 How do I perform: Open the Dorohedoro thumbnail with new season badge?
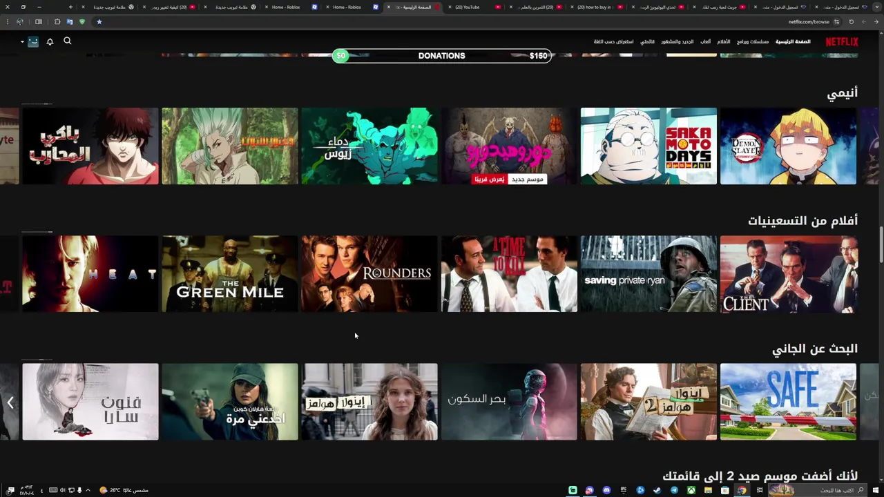(x=509, y=146)
